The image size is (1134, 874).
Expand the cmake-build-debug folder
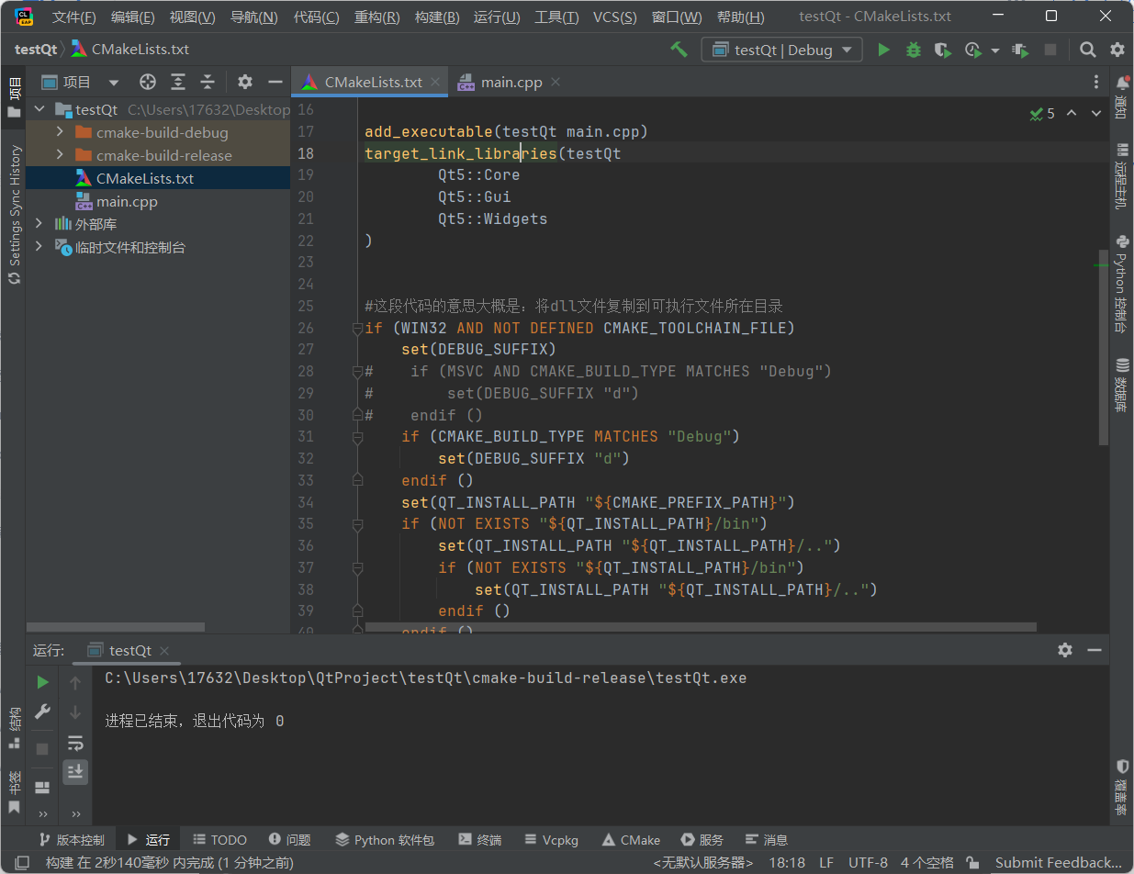(60, 132)
